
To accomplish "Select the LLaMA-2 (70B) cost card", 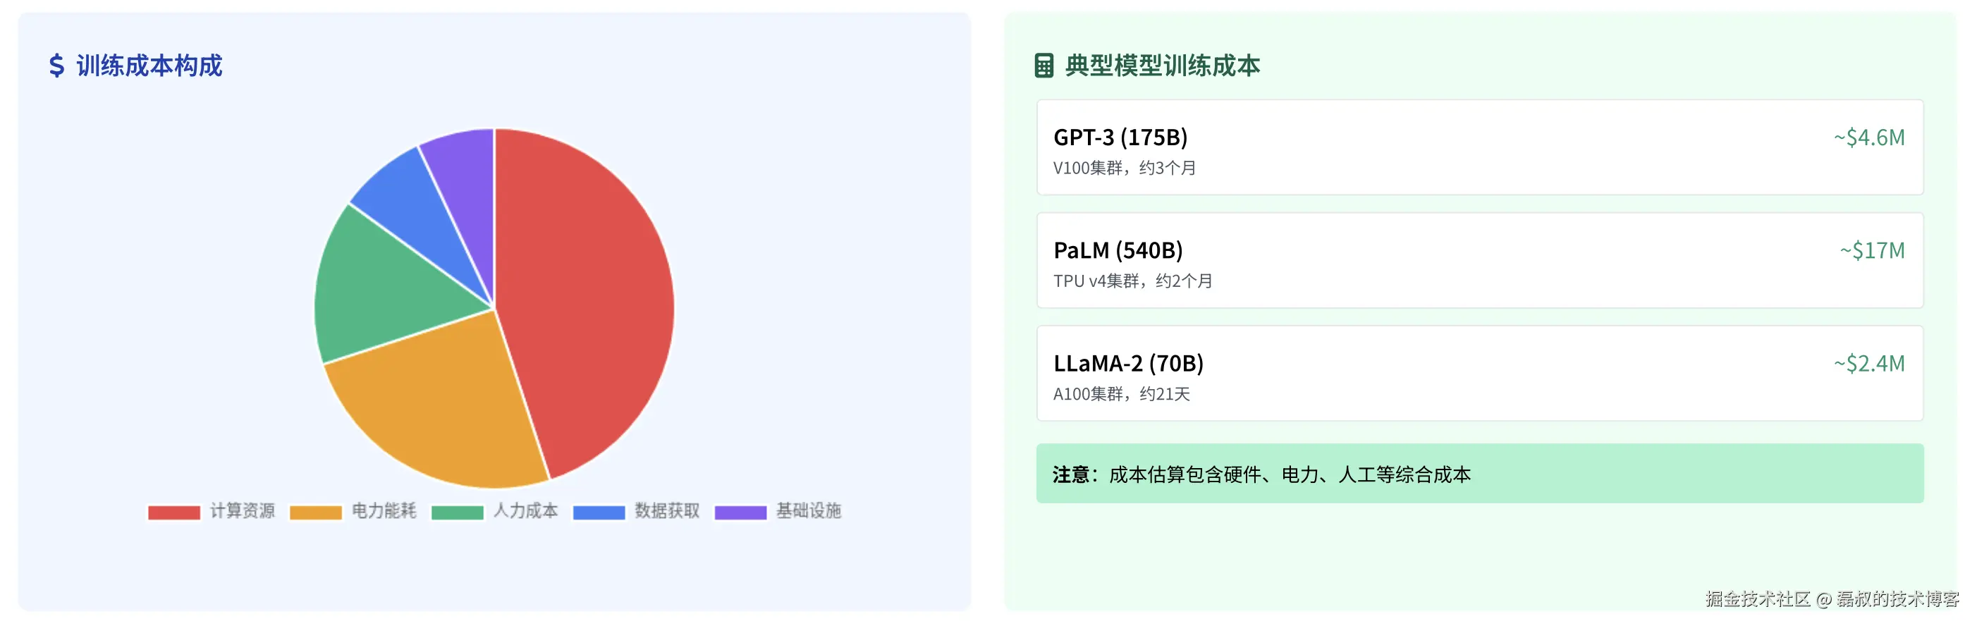I will pyautogui.click(x=1480, y=373).
